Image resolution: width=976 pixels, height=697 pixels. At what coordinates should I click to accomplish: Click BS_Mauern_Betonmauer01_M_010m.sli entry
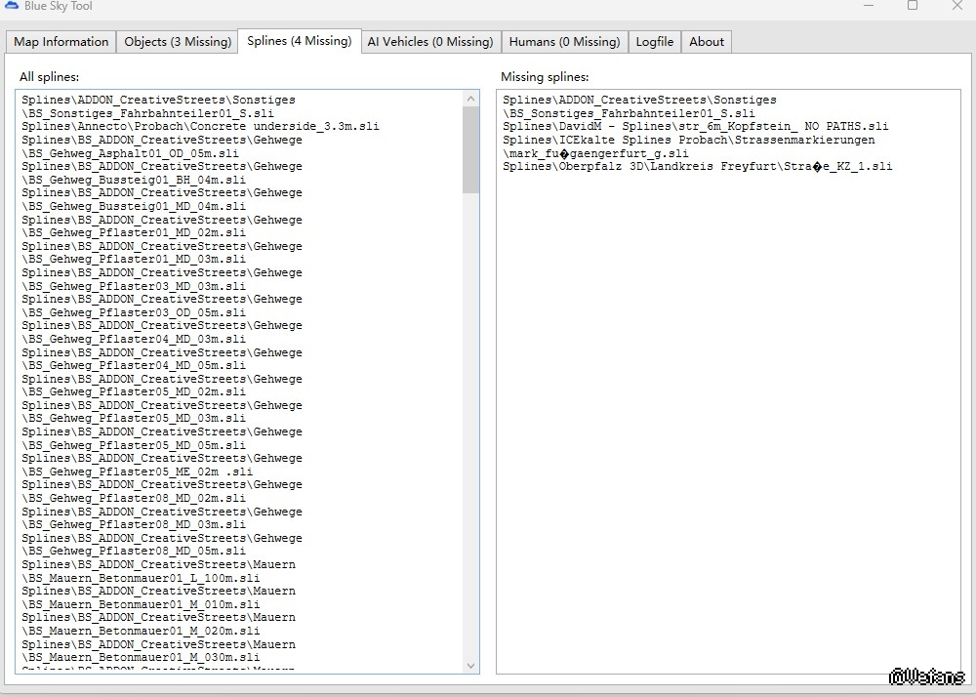pyautogui.click(x=141, y=604)
